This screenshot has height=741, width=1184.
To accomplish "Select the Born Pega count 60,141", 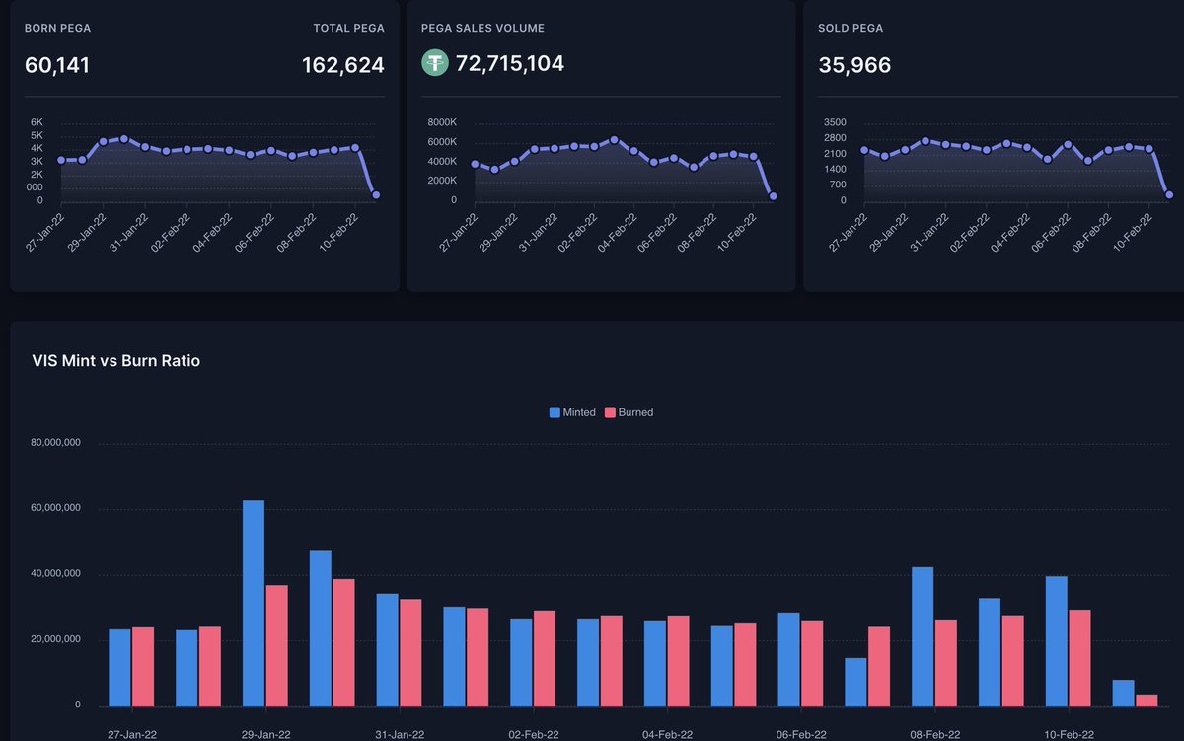I will pyautogui.click(x=57, y=66).
